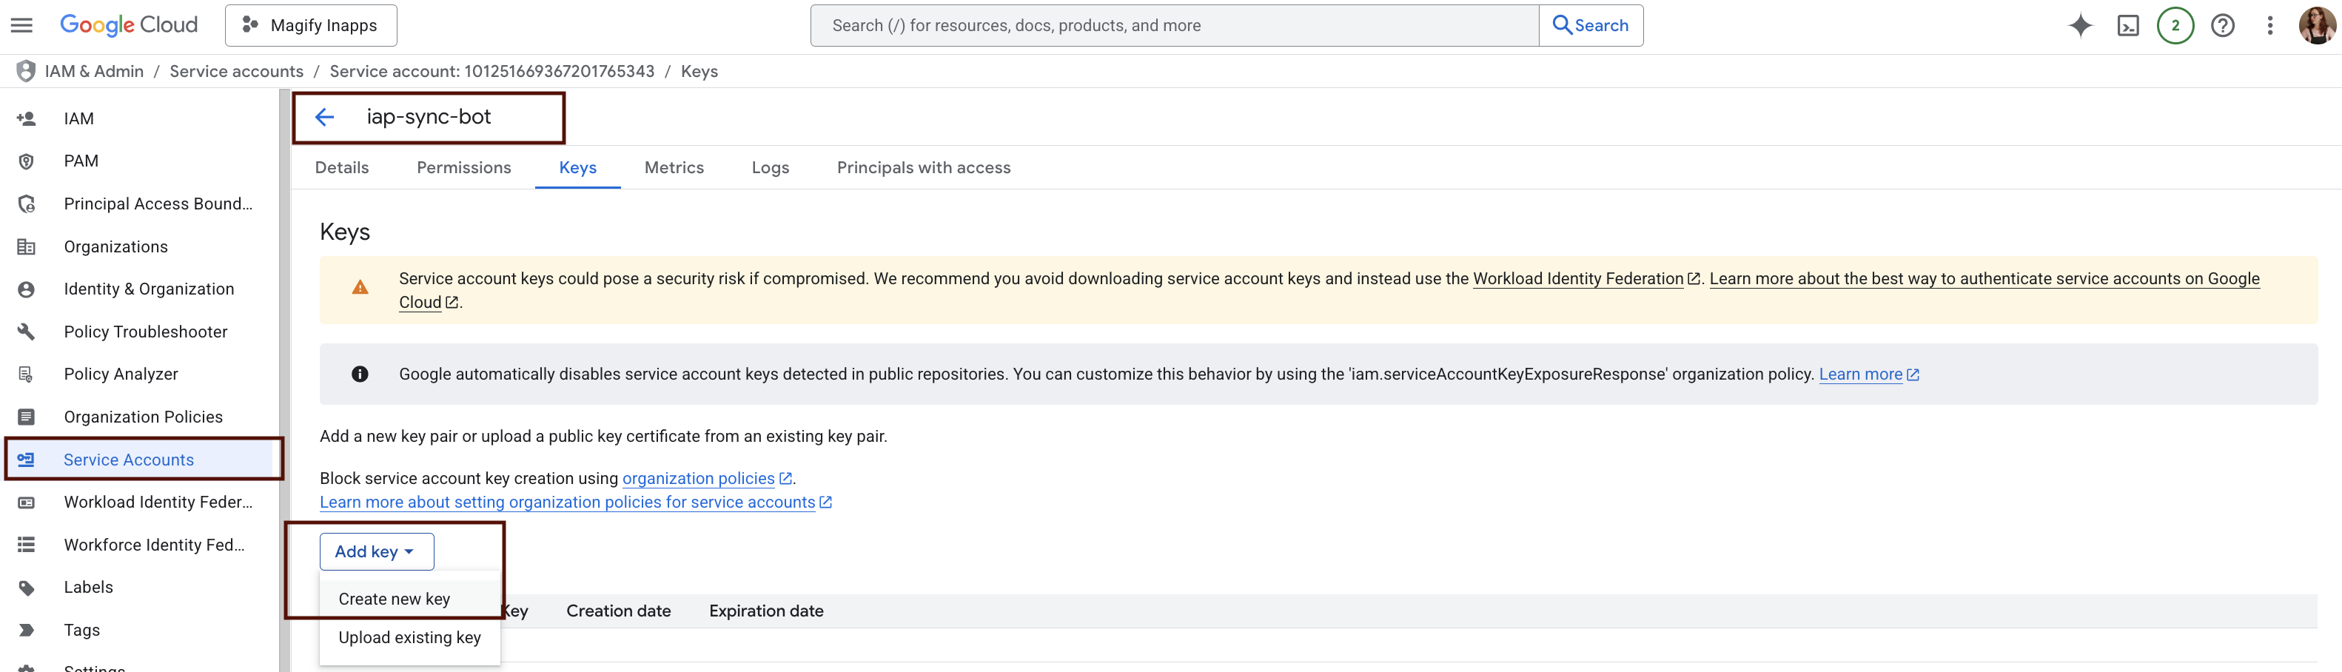Open the Add key dropdown
2342x672 pixels.
pyautogui.click(x=376, y=551)
